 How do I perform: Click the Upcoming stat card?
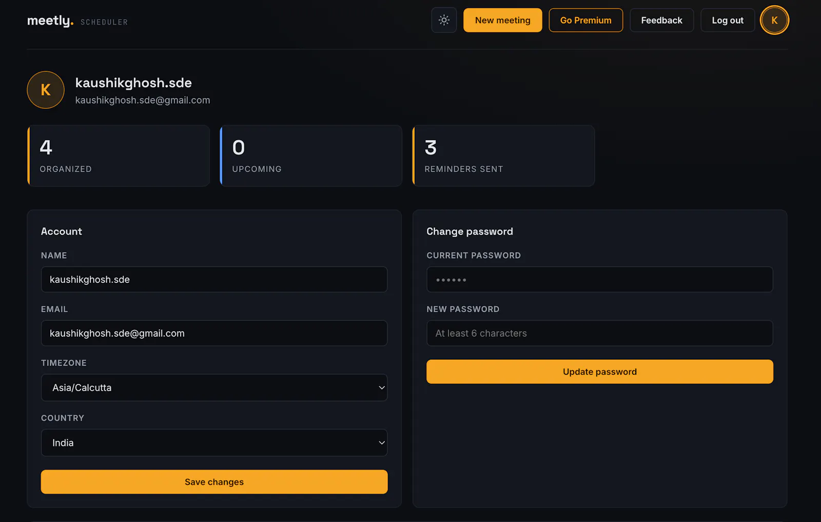(311, 156)
